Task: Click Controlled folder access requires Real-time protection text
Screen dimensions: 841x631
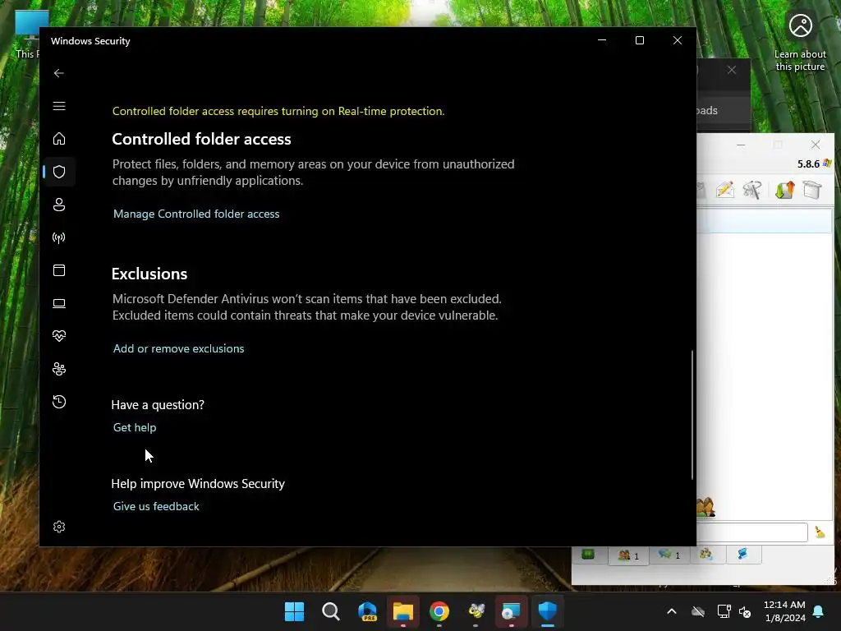Action: [x=278, y=111]
